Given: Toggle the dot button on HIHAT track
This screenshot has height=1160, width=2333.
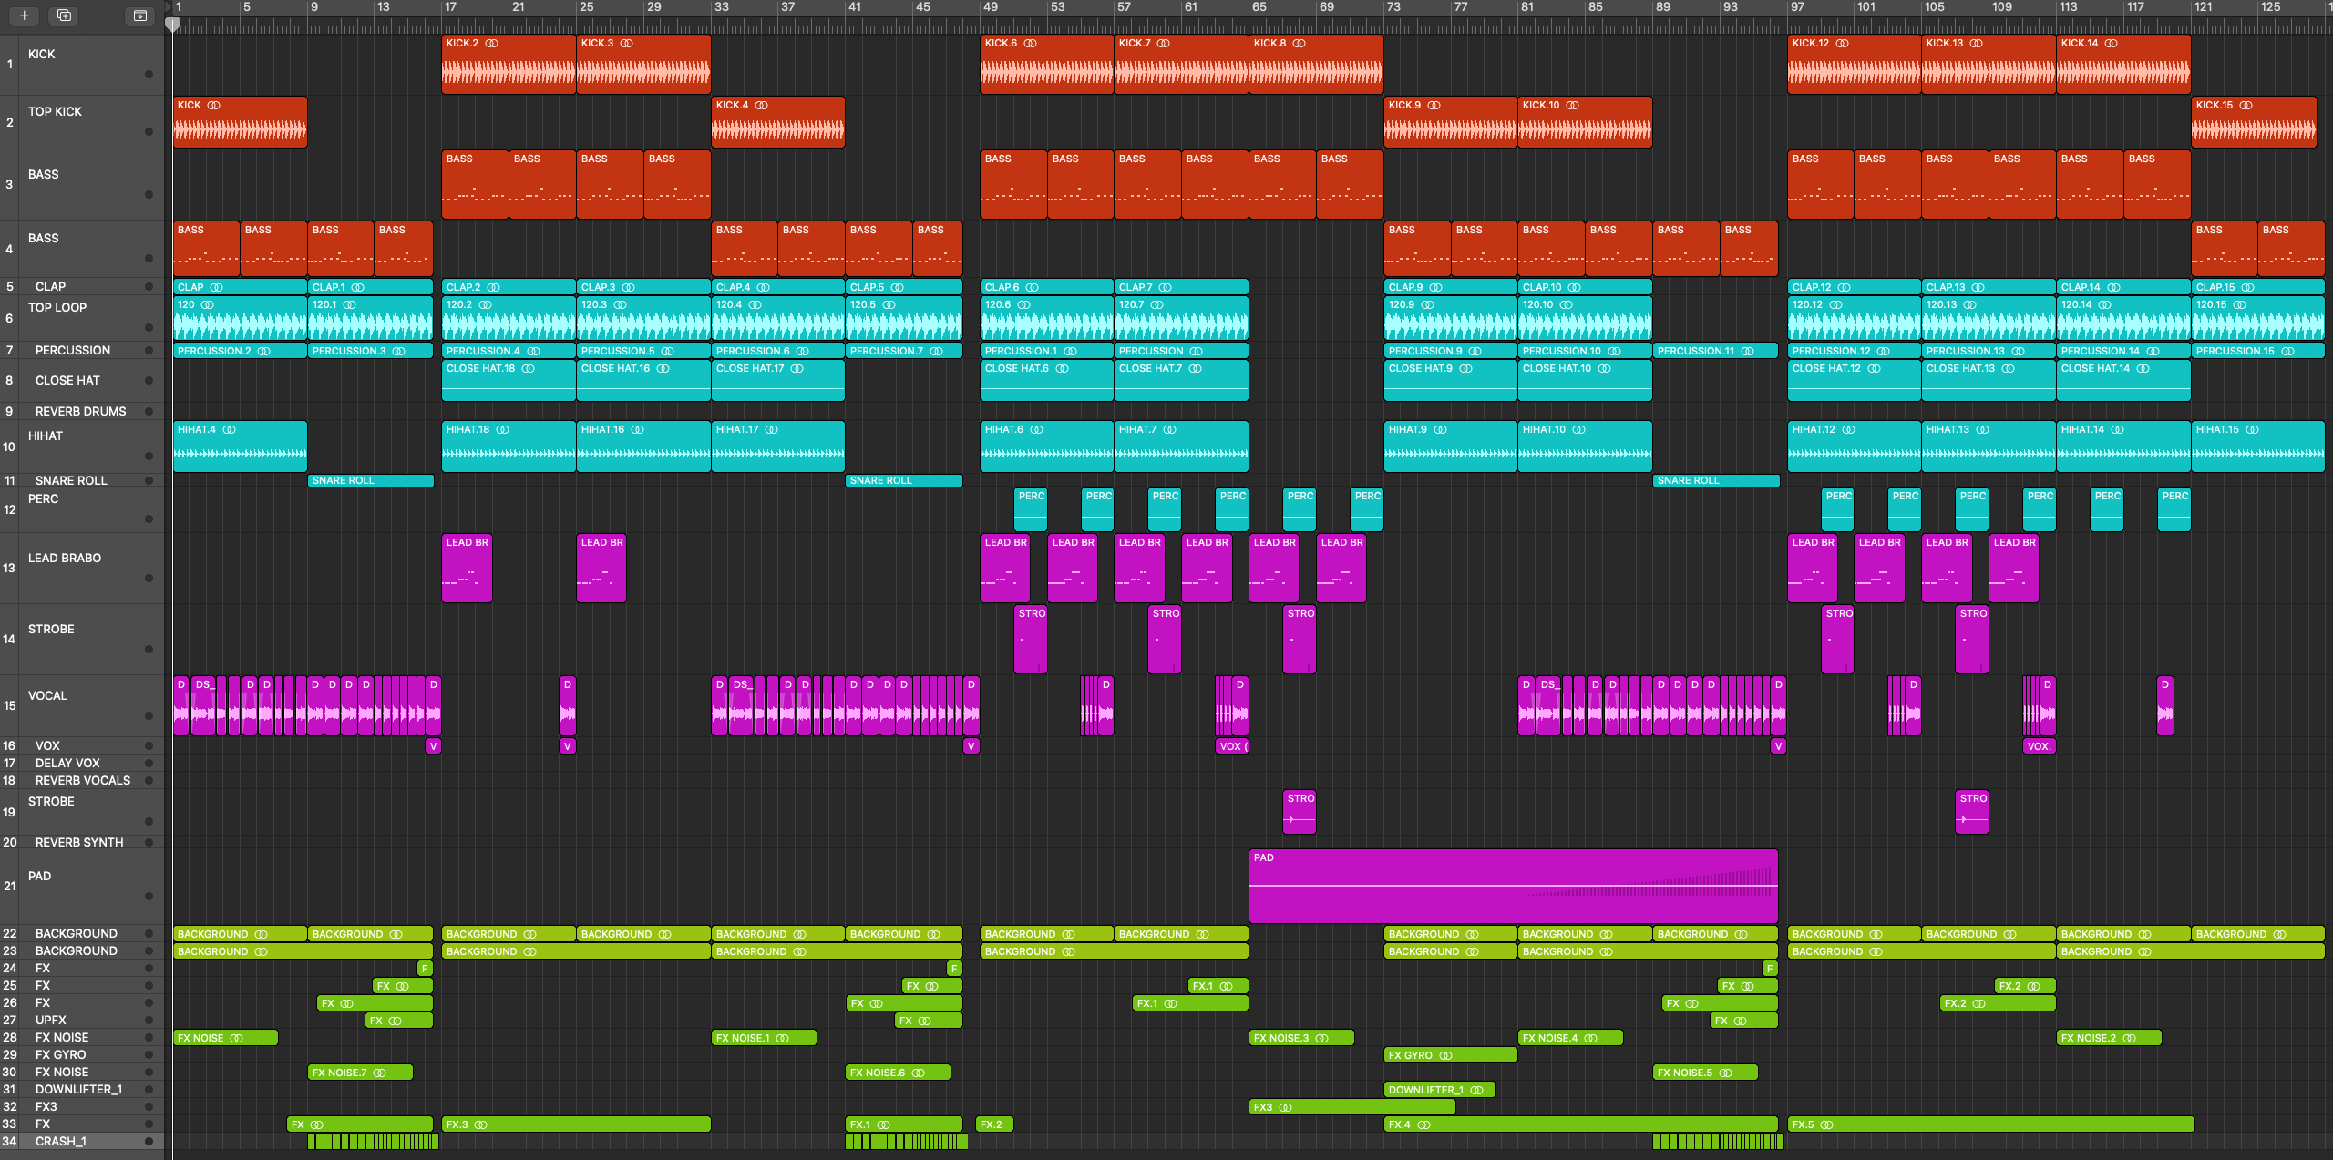Looking at the screenshot, I should click(149, 456).
